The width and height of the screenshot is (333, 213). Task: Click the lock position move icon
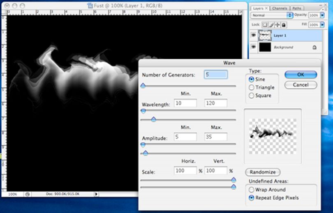277,25
